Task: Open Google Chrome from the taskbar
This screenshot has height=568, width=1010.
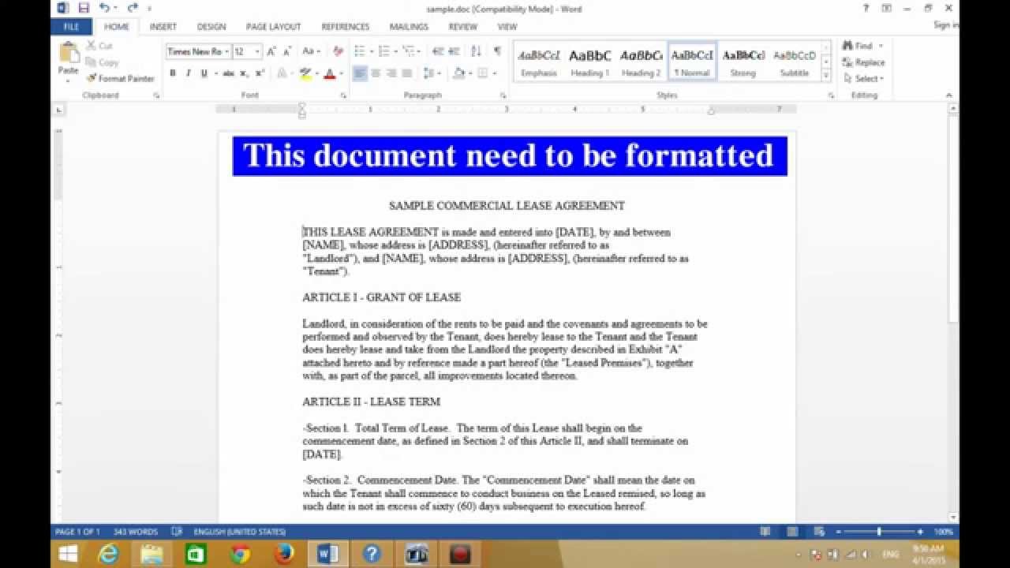Action: (x=241, y=554)
